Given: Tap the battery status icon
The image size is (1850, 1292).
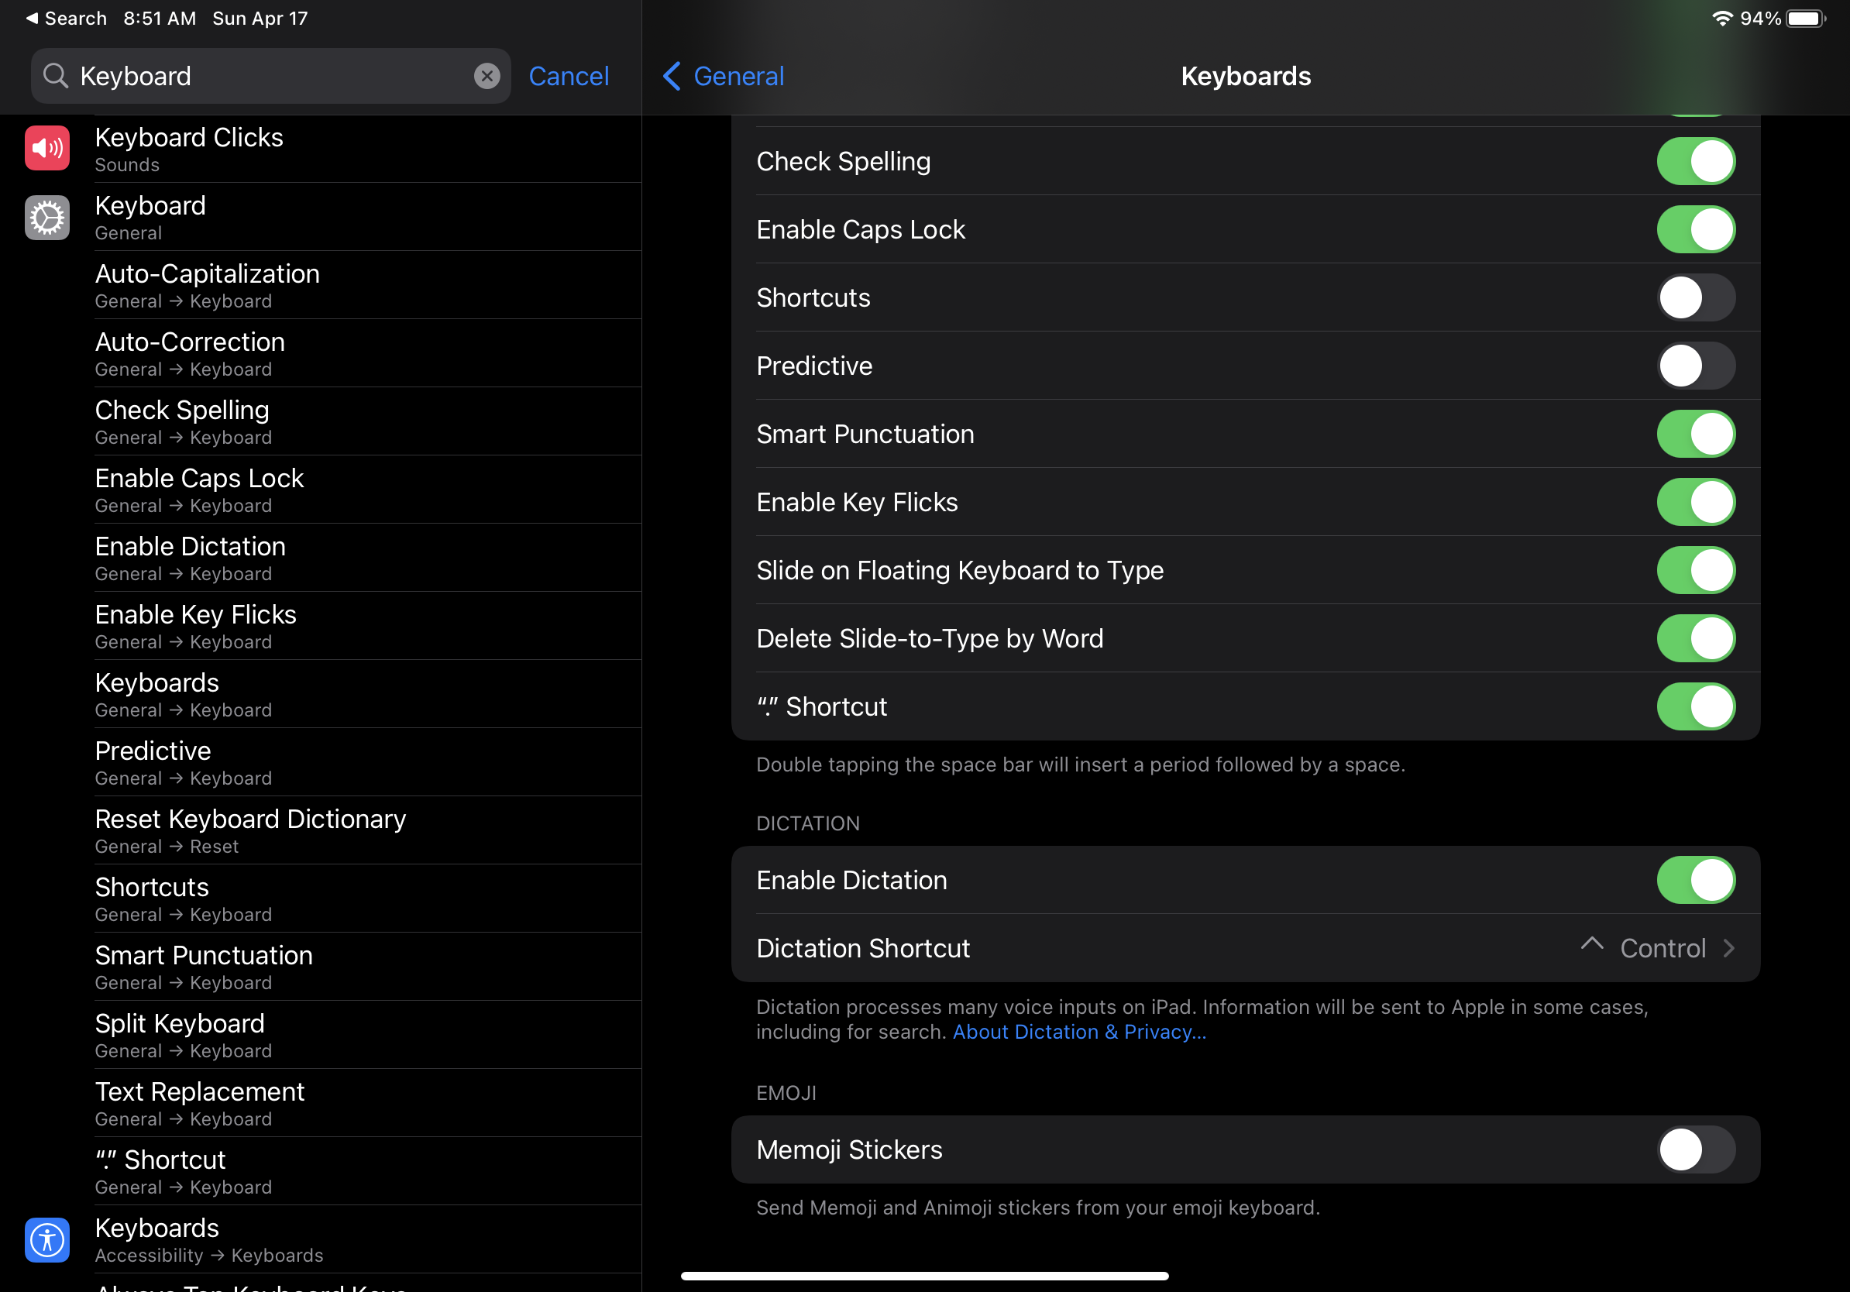Looking at the screenshot, I should (1805, 18).
